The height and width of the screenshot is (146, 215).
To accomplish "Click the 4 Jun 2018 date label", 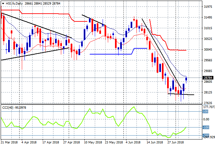I will pos(133,142).
